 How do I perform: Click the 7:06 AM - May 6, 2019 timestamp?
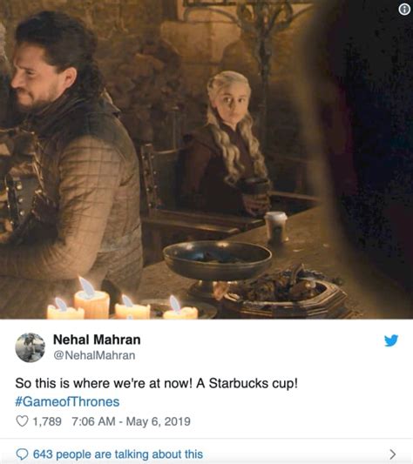[x=131, y=421]
